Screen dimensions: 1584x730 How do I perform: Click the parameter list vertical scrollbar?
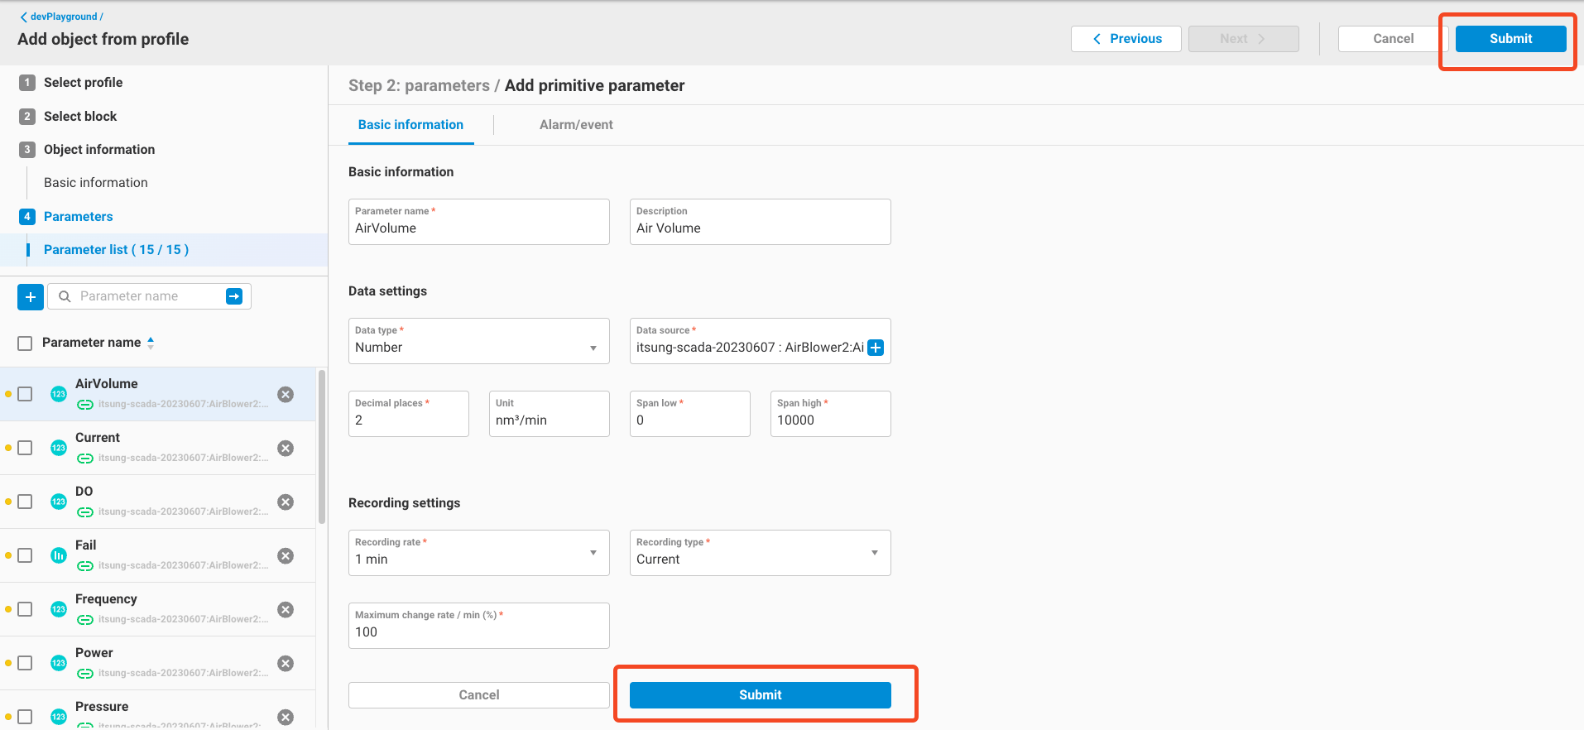point(322,447)
